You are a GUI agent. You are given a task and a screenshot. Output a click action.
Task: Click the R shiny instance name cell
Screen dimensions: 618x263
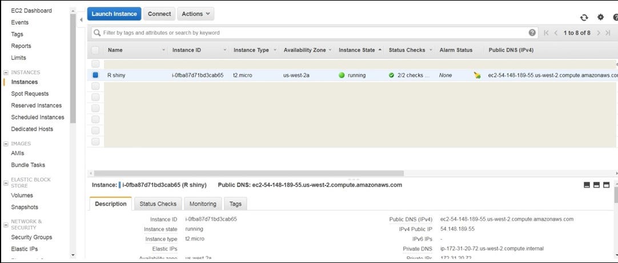point(117,75)
